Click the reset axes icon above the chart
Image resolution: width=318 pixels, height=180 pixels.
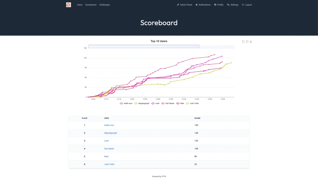(x=247, y=41)
